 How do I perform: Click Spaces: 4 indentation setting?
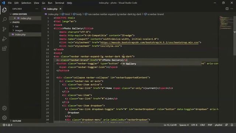tap(184, 125)
